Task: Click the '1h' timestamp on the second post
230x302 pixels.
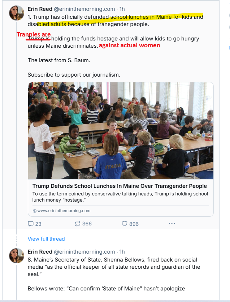Action: (x=122, y=251)
